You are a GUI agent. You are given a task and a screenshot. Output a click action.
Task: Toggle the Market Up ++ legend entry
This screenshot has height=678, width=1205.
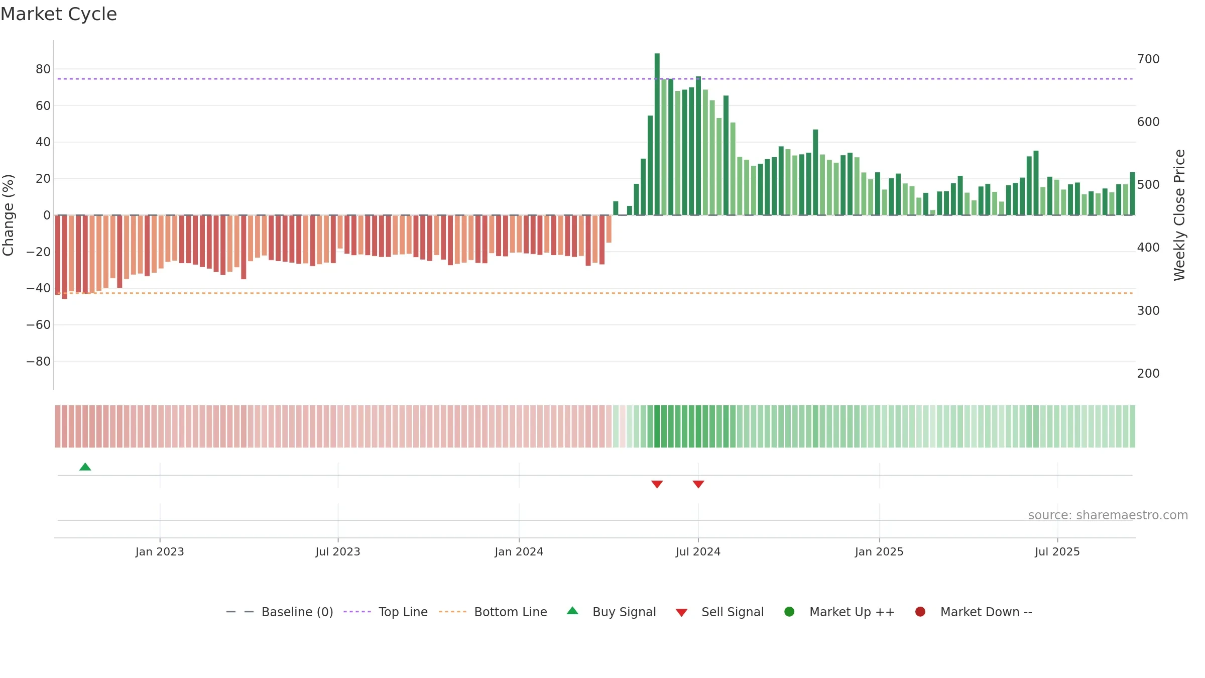tap(839, 612)
